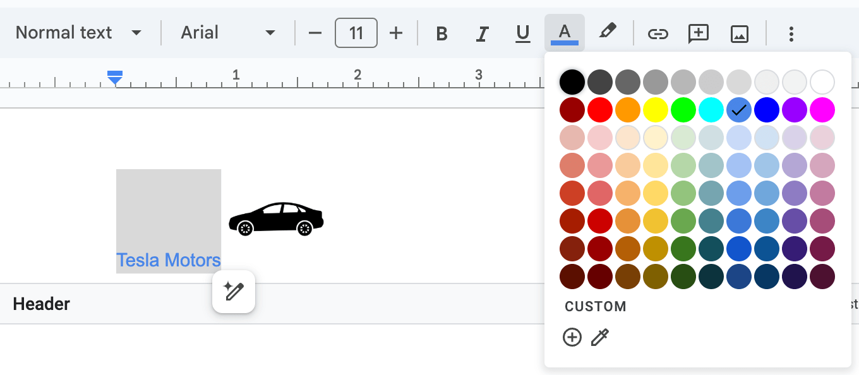Choose the pure red color swatch
Screen dimensions: 859x375
[x=600, y=110]
